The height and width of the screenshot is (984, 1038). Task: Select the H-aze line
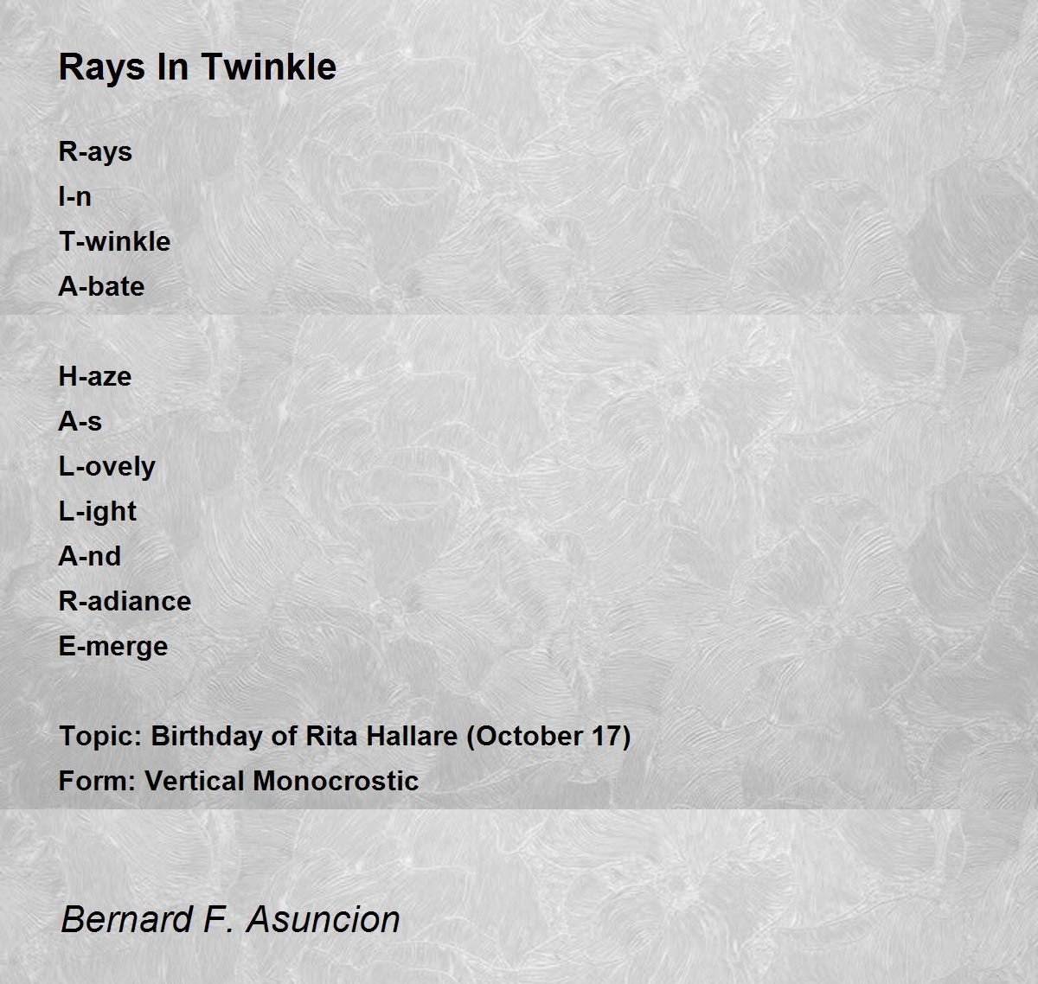pyautogui.click(x=95, y=376)
